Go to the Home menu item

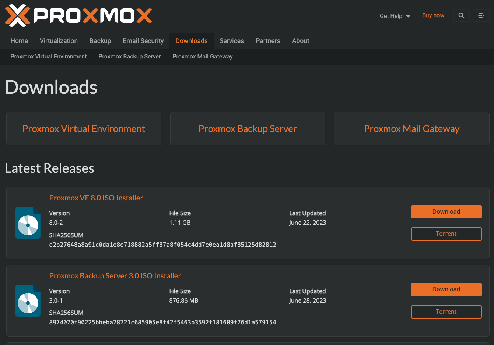(19, 41)
